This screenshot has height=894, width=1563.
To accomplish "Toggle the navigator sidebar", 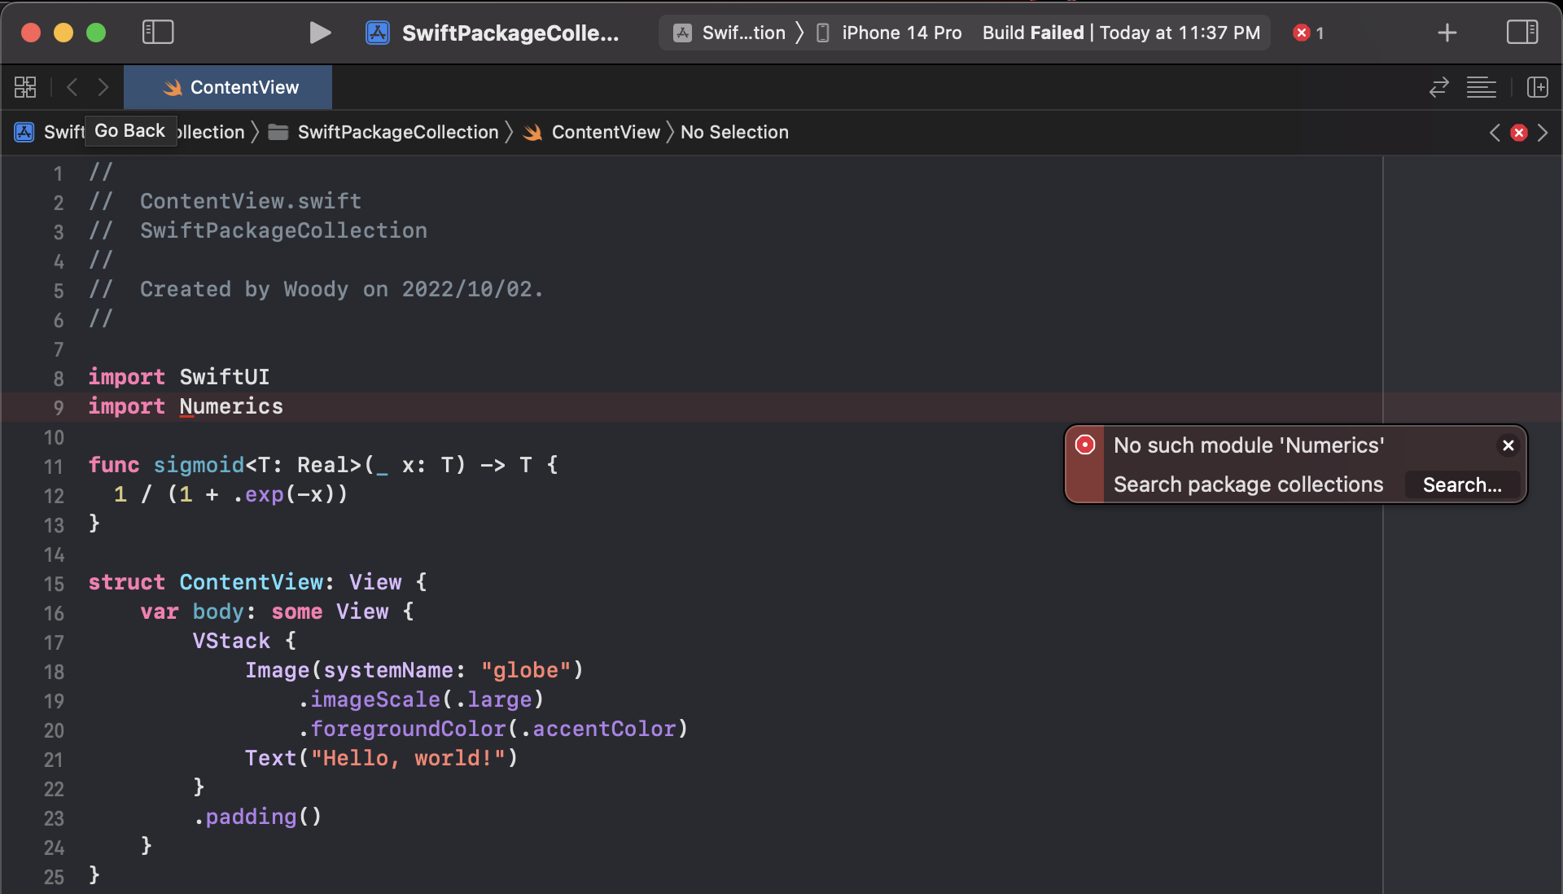I will (x=158, y=33).
